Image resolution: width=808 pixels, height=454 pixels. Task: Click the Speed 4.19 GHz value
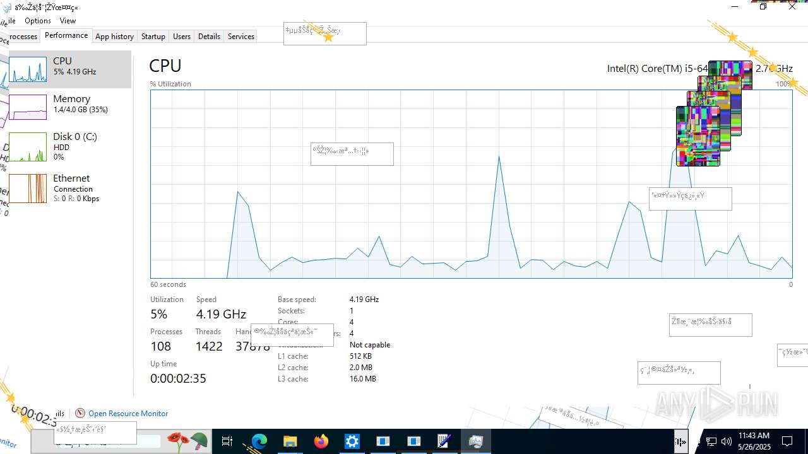221,314
